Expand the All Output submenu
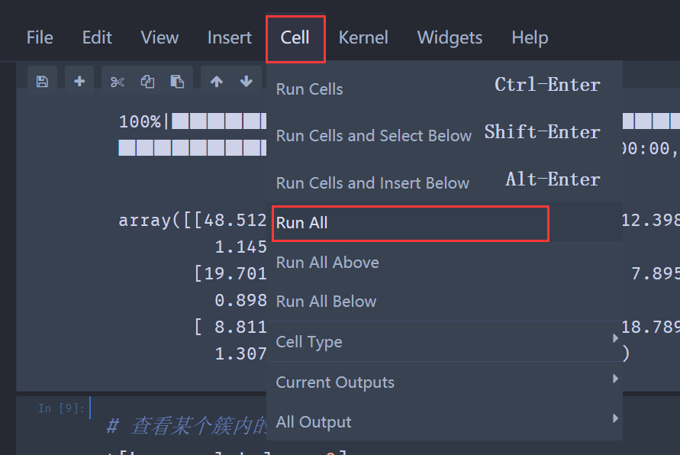 point(444,421)
